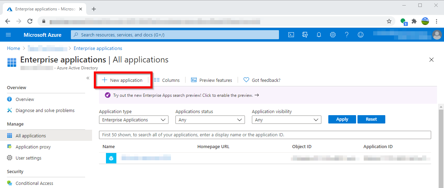
Task: Collapse the left sidebar with chevrons
Action: [88, 78]
